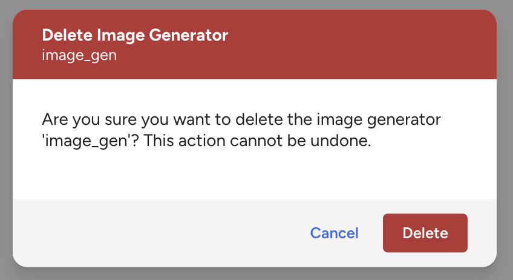513x280 pixels.
Task: Click the gray backdrop below the dialog
Action: tap(256, 275)
